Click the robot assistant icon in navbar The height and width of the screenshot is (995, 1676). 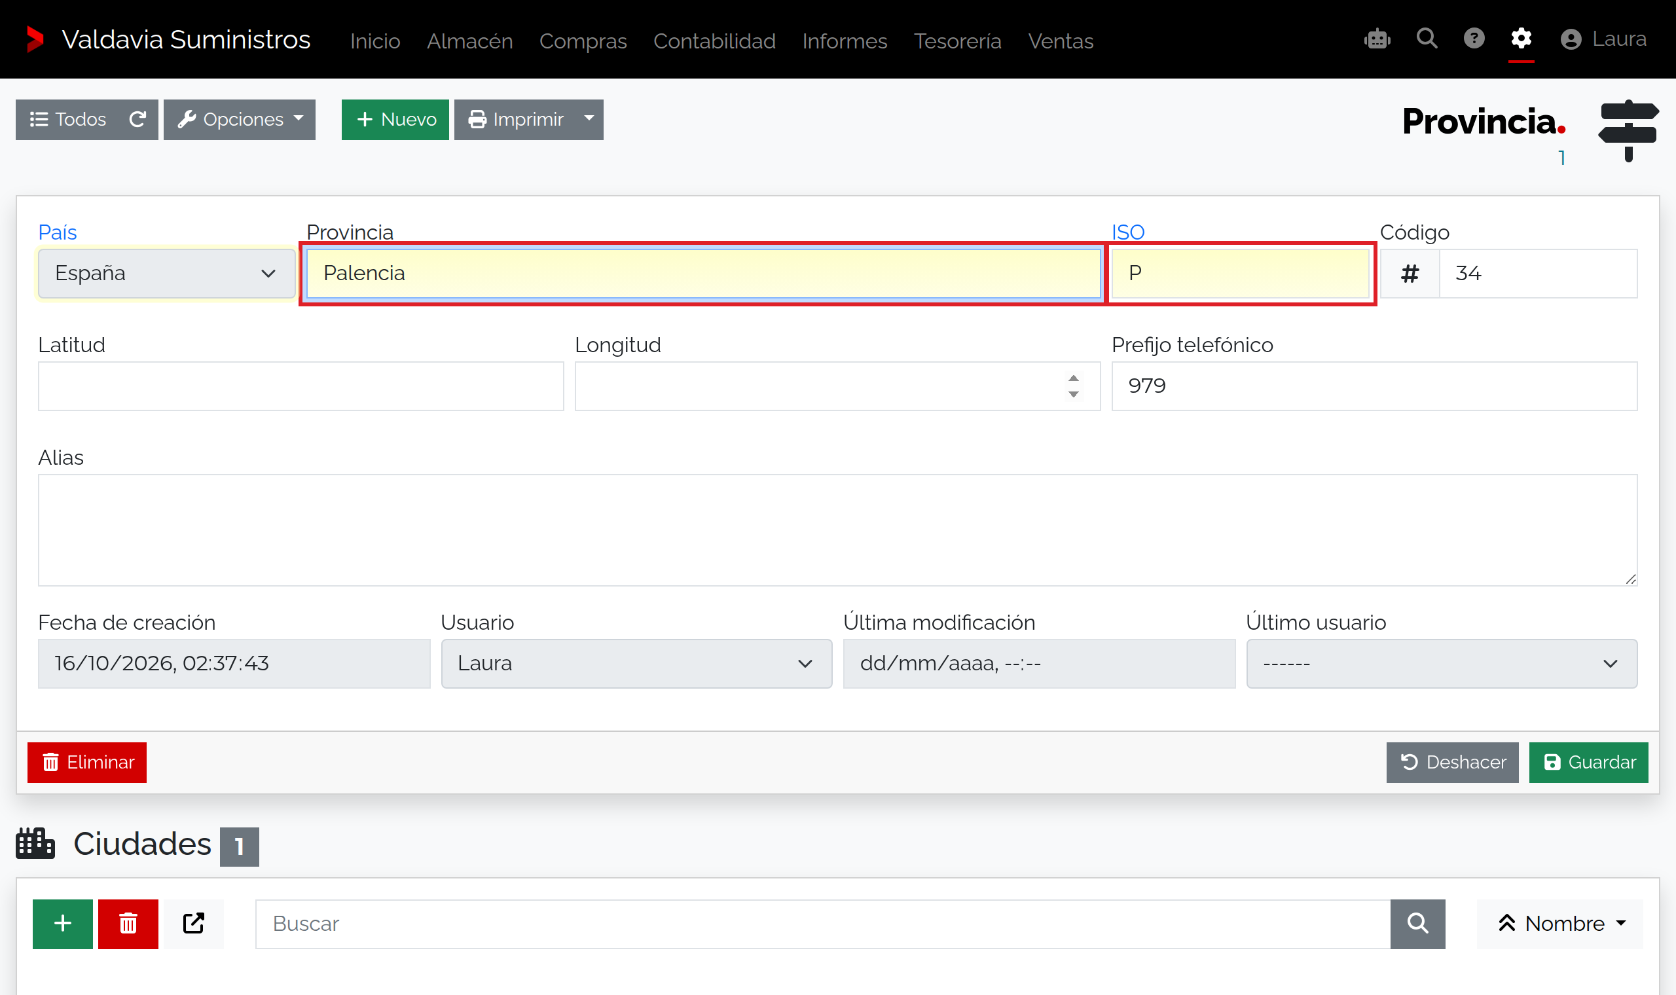[1377, 39]
